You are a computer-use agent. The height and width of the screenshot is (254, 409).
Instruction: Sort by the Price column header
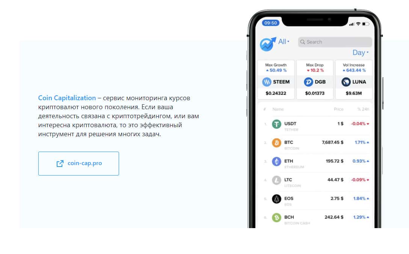pyautogui.click(x=338, y=109)
